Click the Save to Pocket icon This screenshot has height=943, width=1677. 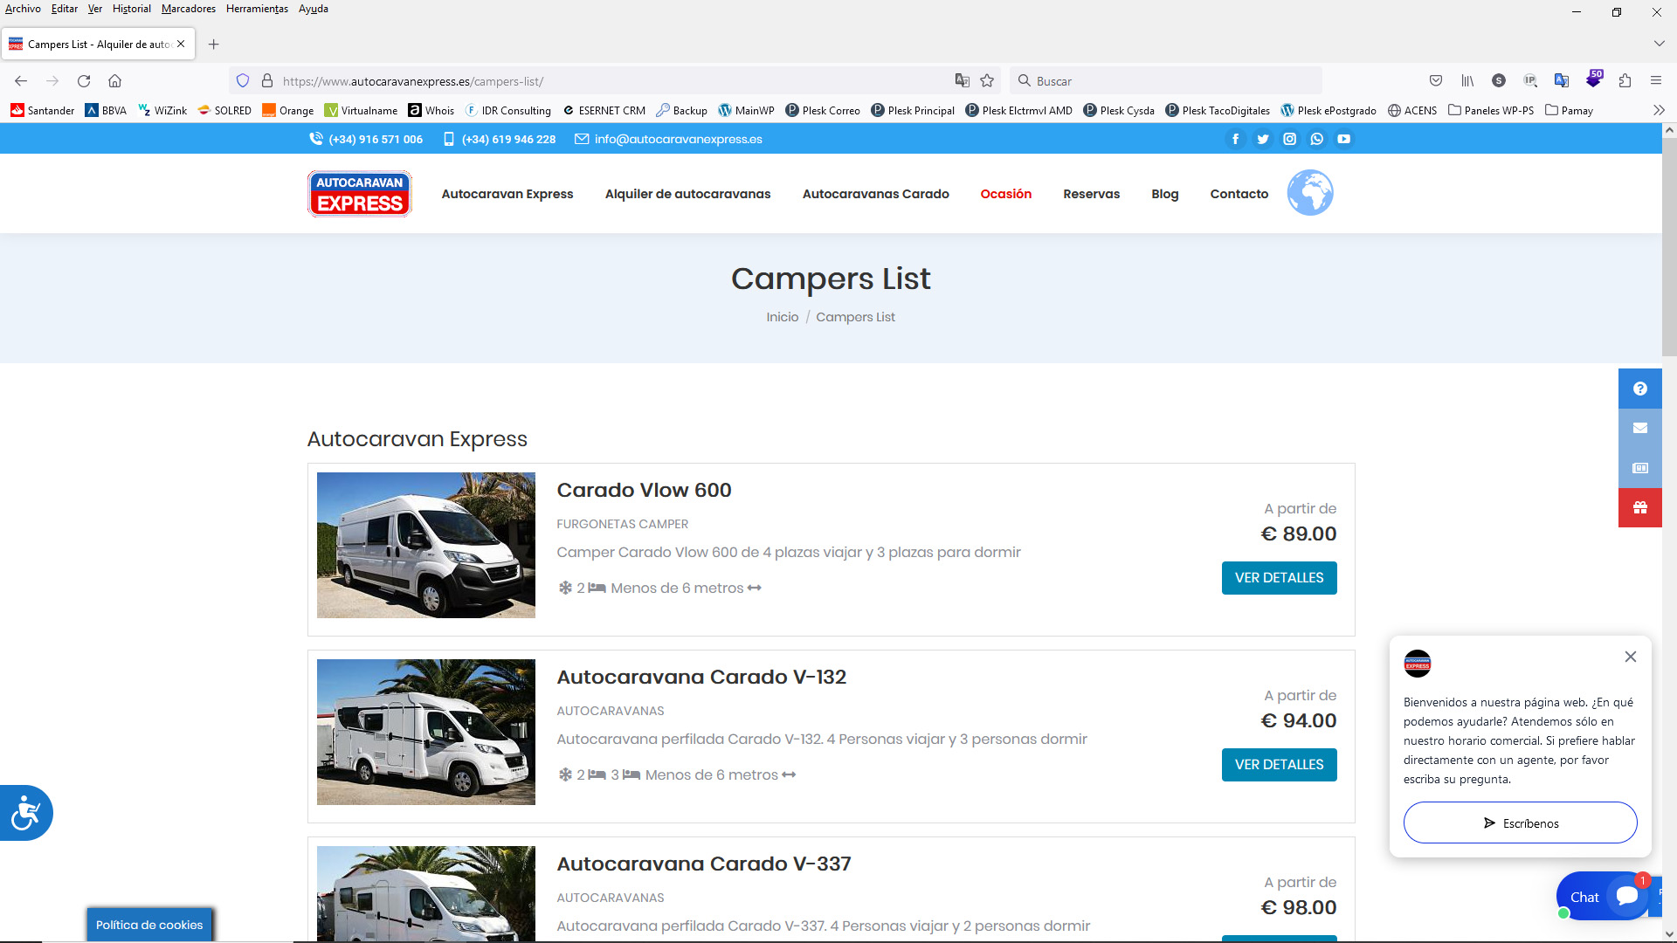click(x=1436, y=80)
